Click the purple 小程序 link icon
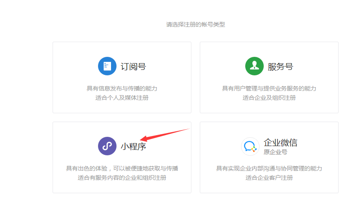The width and height of the screenshot is (363, 197). 107,146
